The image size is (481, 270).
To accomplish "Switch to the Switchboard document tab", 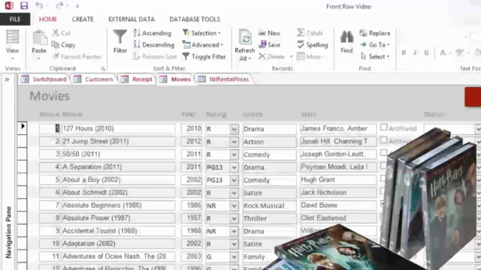I will coord(44,79).
